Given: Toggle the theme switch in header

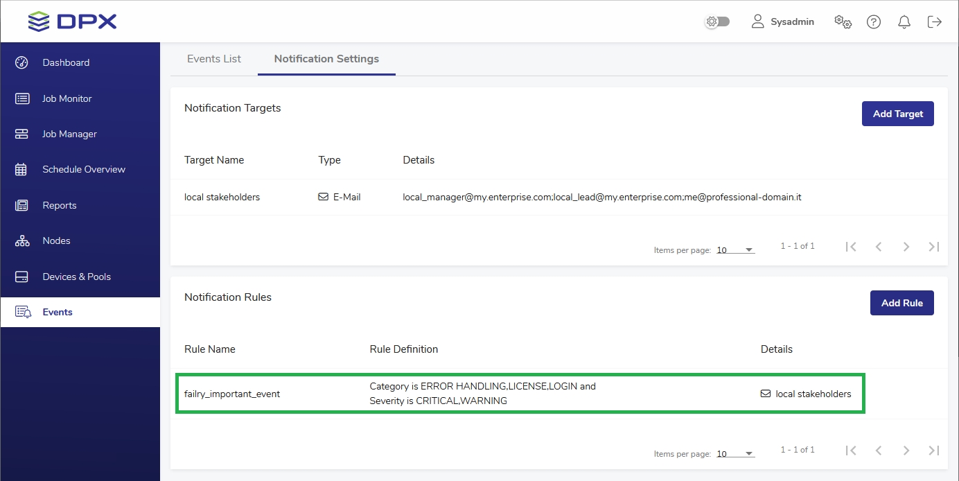Looking at the screenshot, I should coord(717,21).
